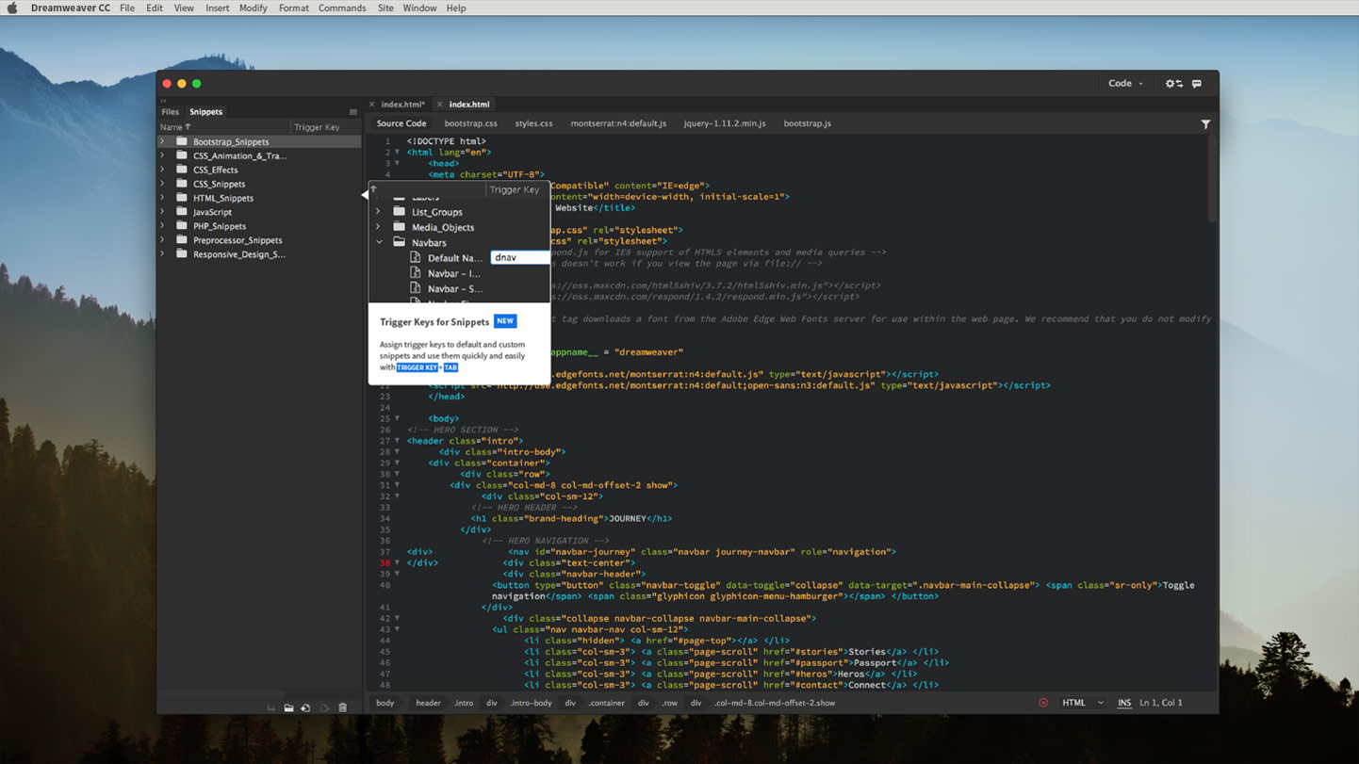The image size is (1359, 764).
Task: Click the Edit Snippet icon
Action: click(306, 707)
